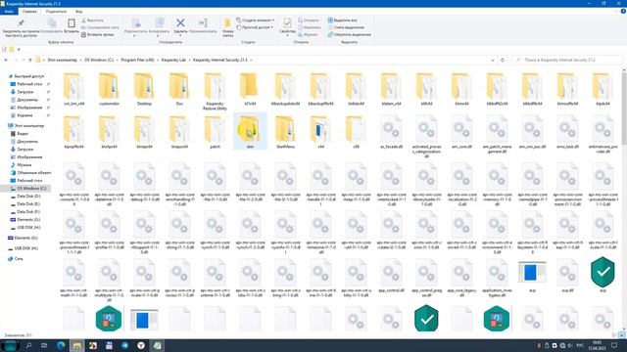The width and height of the screenshot is (627, 352).
Task: Select Быстрый доступ in the navigation pane
Action: 28,76
